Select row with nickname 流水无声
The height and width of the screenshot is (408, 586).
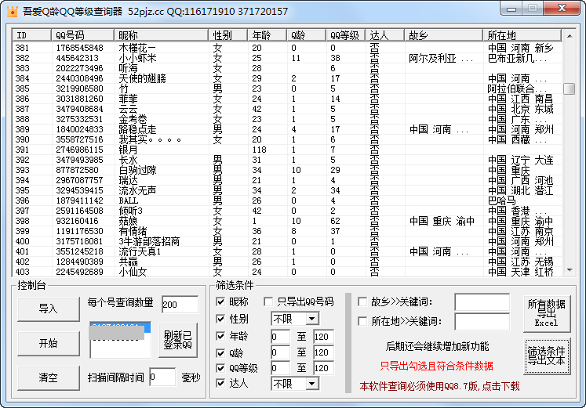(287, 190)
